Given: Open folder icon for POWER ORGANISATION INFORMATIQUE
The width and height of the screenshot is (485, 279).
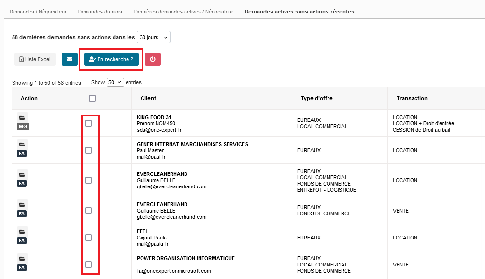Looking at the screenshot, I should pos(22,258).
